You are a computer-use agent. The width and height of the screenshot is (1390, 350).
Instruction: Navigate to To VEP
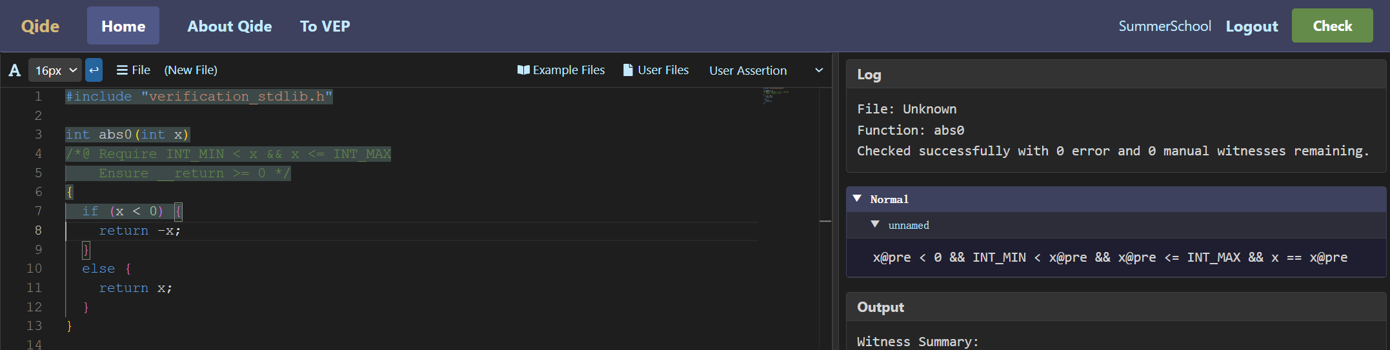point(325,26)
